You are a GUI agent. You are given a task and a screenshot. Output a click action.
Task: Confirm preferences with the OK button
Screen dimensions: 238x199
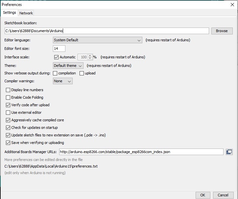202,195
